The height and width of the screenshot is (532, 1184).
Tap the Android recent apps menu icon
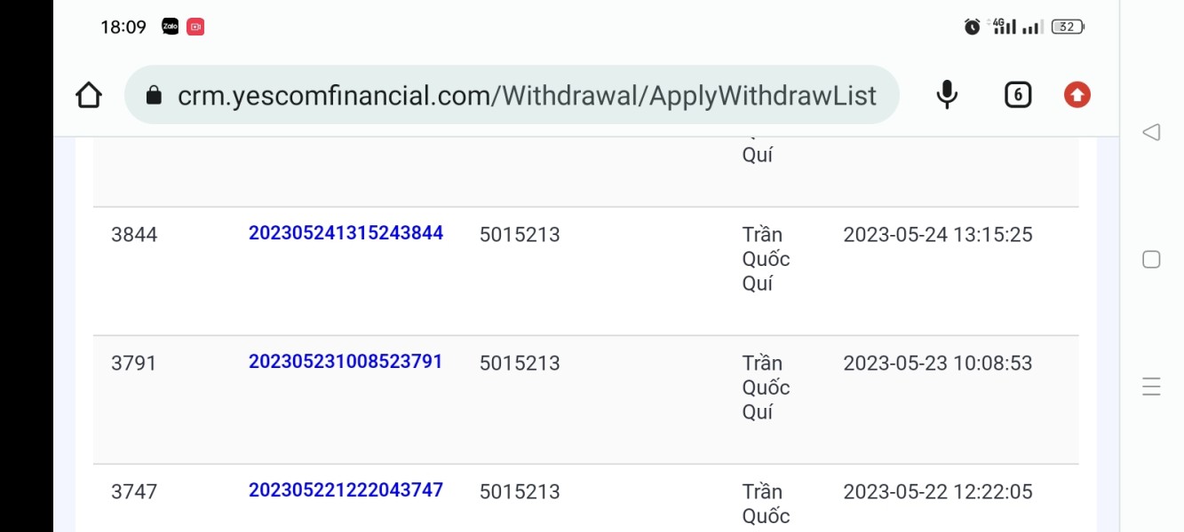pos(1151,387)
